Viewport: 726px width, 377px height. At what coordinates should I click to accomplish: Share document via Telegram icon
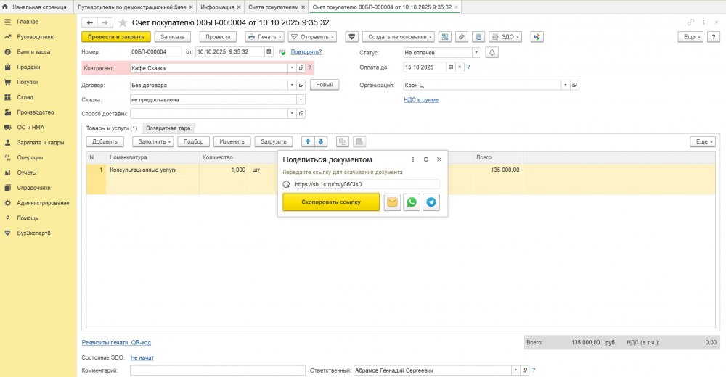tap(431, 202)
